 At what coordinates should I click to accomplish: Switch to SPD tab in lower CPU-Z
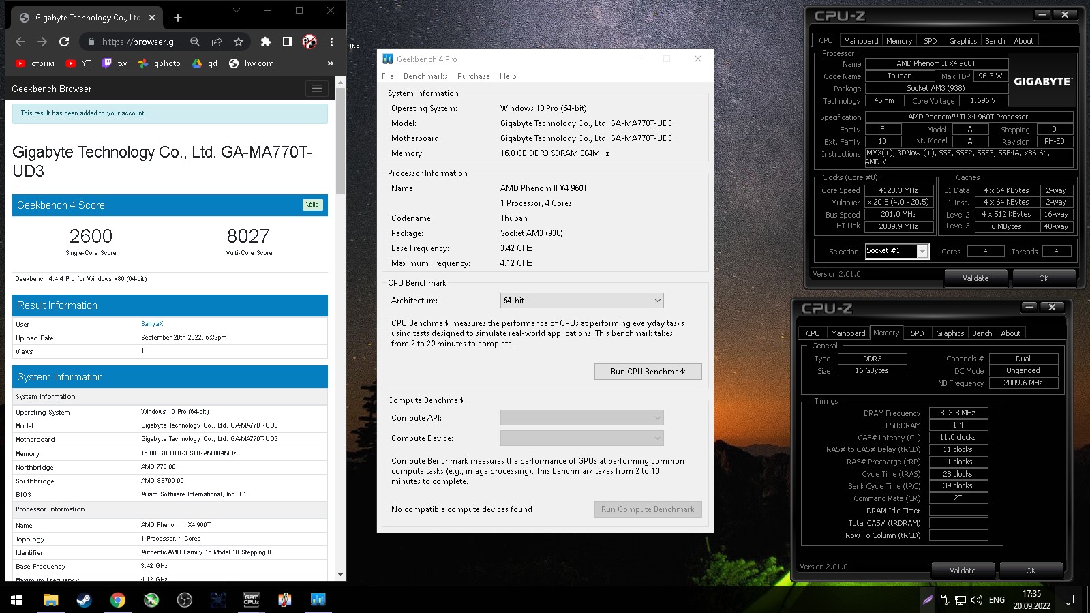(918, 333)
